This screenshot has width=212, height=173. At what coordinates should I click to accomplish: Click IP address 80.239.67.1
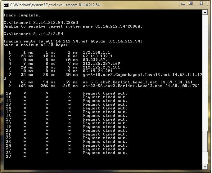(97, 60)
